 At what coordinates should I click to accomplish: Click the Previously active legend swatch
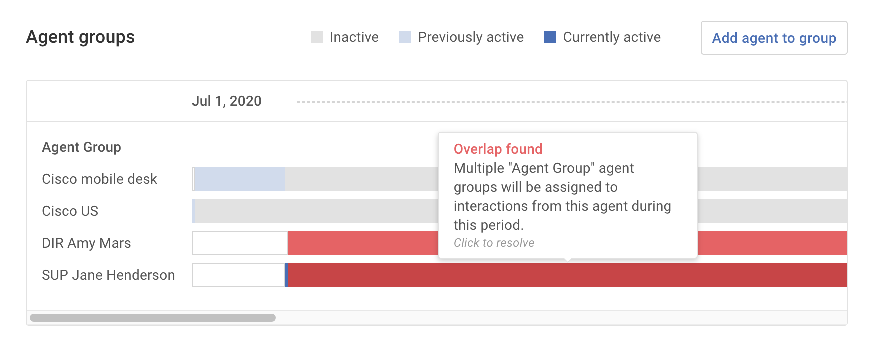[405, 37]
